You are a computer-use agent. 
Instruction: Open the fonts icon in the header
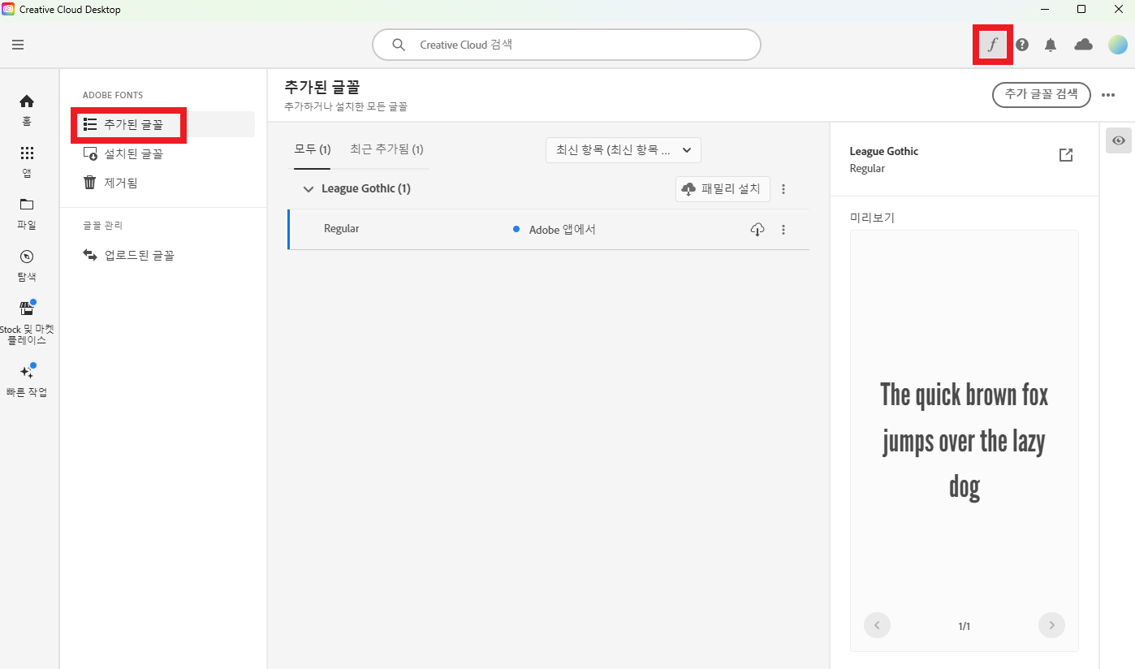tap(992, 45)
